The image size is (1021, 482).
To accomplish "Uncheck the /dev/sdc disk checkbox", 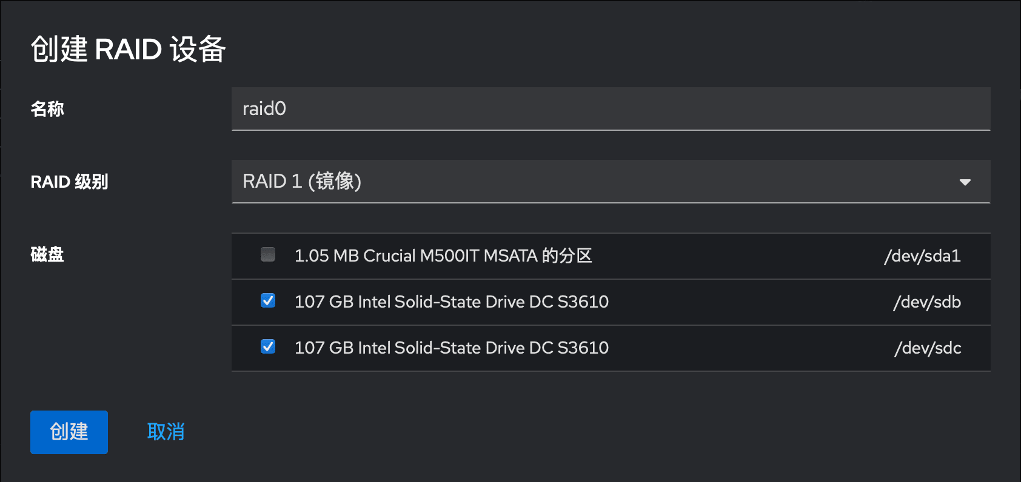I will [268, 346].
